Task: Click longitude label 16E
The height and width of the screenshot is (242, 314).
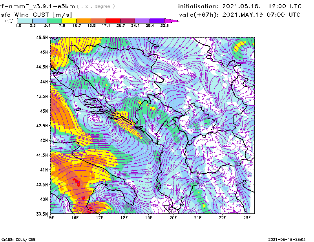Action: (x=75, y=218)
